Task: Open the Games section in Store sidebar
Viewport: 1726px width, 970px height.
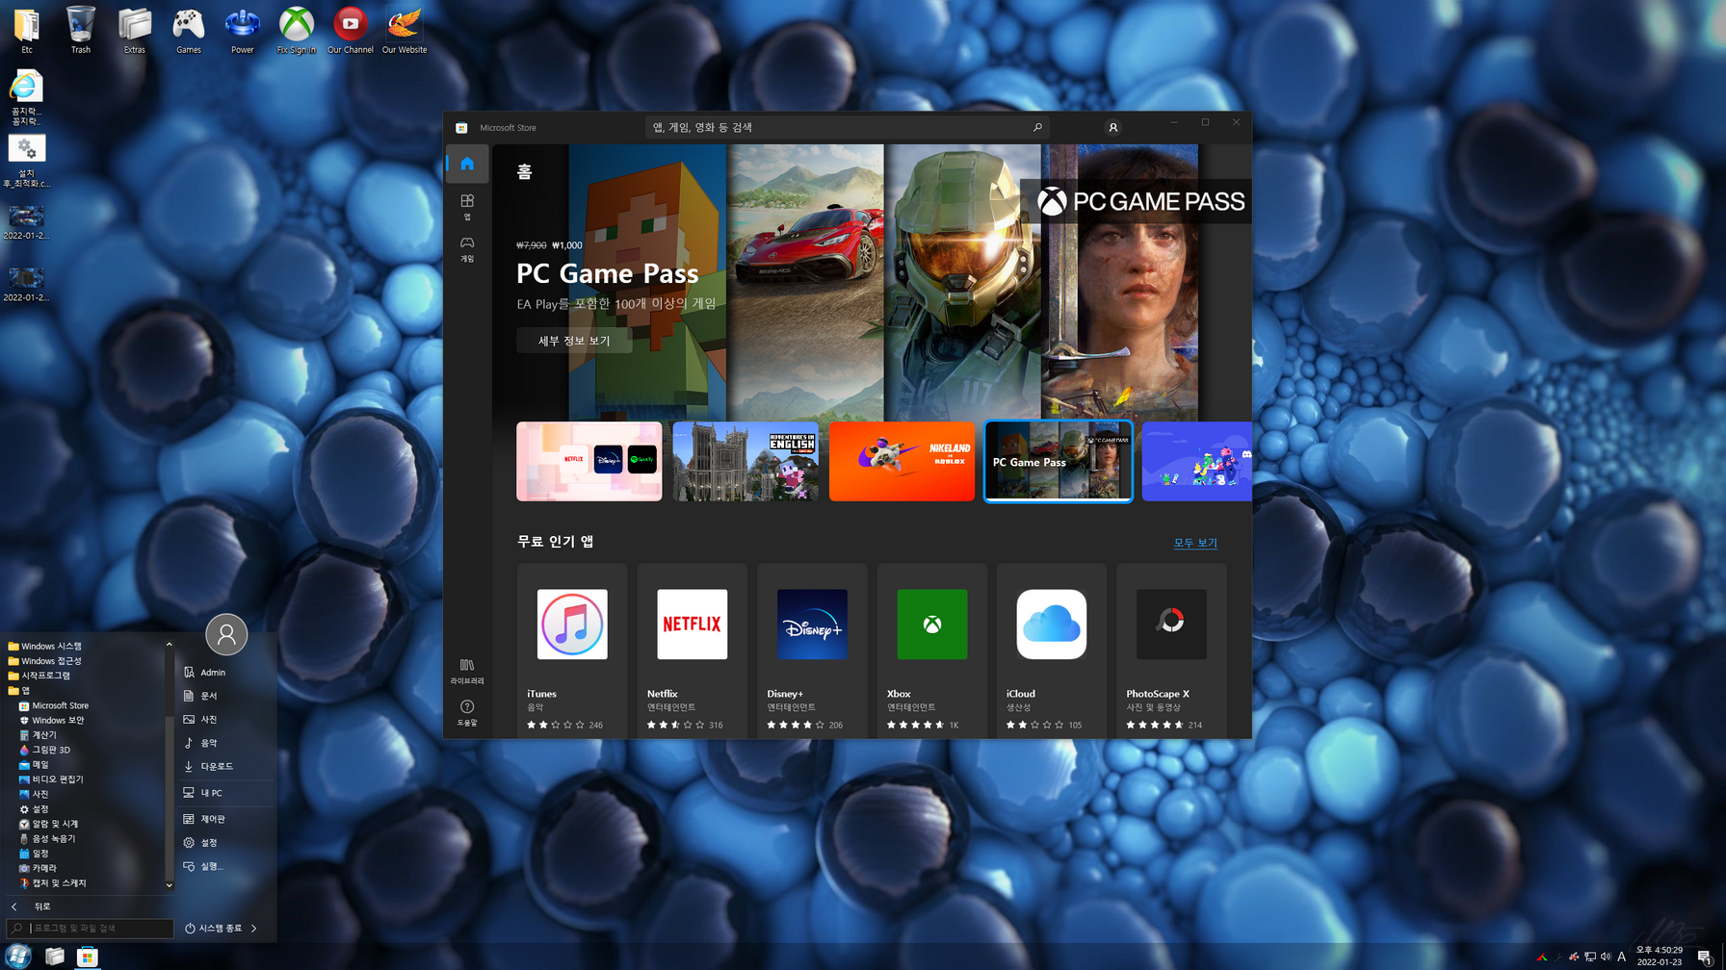Action: pyautogui.click(x=467, y=248)
